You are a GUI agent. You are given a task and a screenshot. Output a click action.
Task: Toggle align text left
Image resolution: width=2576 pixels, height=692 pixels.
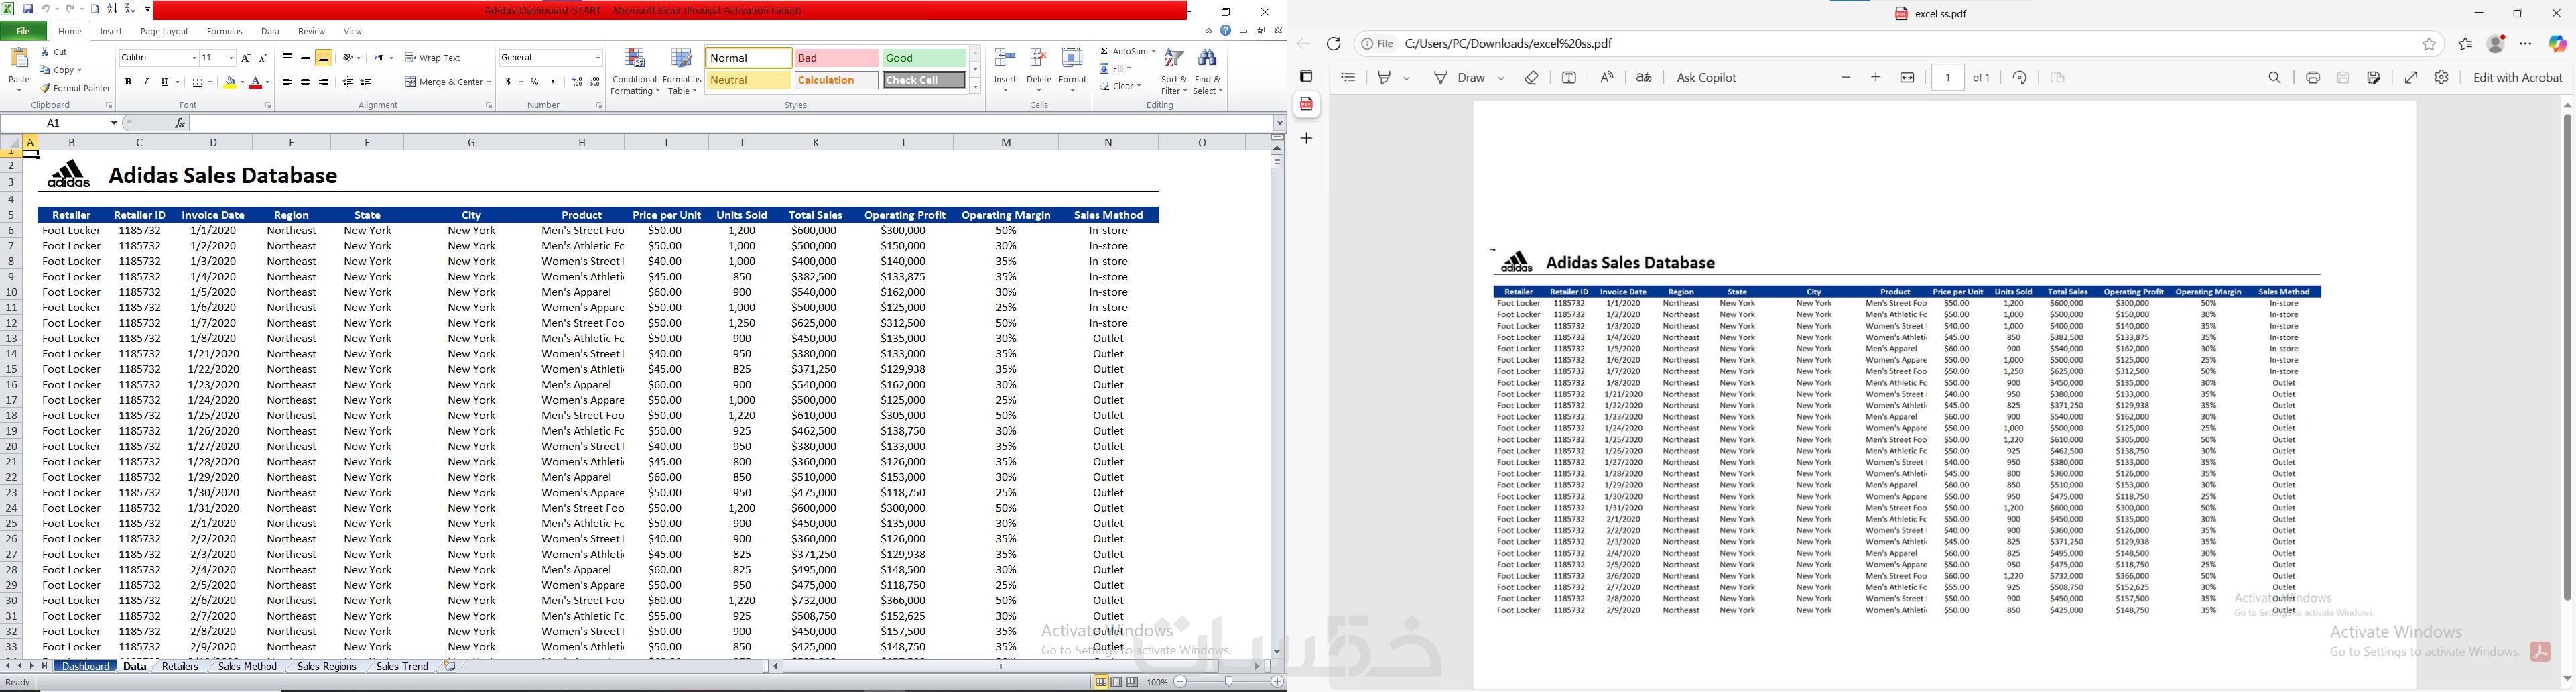click(x=287, y=82)
